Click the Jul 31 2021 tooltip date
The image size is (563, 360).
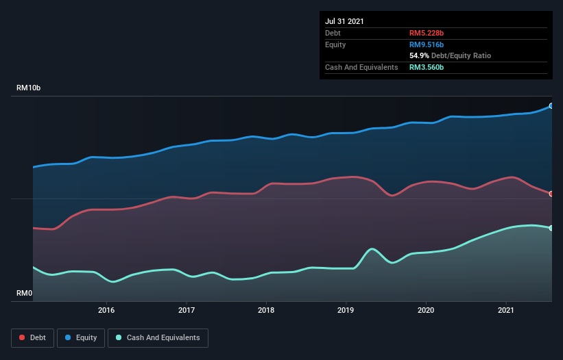click(x=344, y=21)
